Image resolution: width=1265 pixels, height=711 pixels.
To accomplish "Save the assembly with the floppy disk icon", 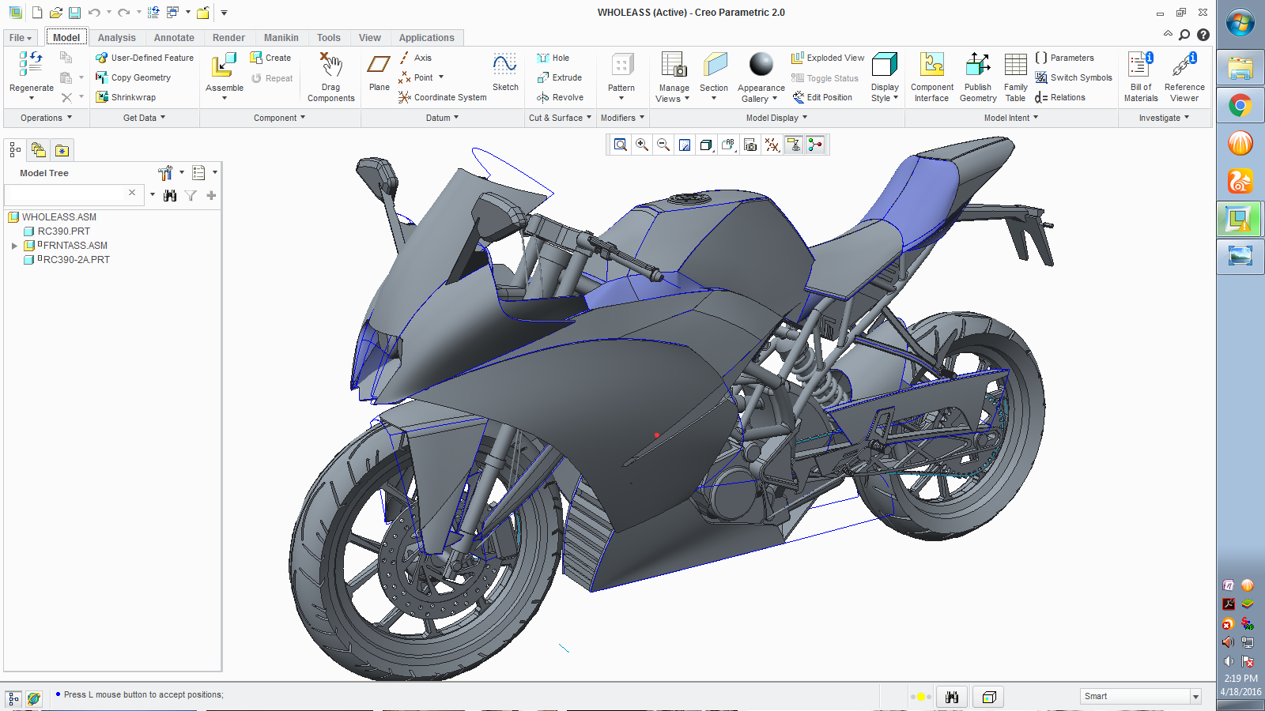I will [74, 13].
